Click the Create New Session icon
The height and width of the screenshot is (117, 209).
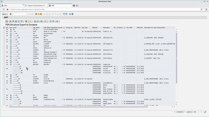pos(64,14)
